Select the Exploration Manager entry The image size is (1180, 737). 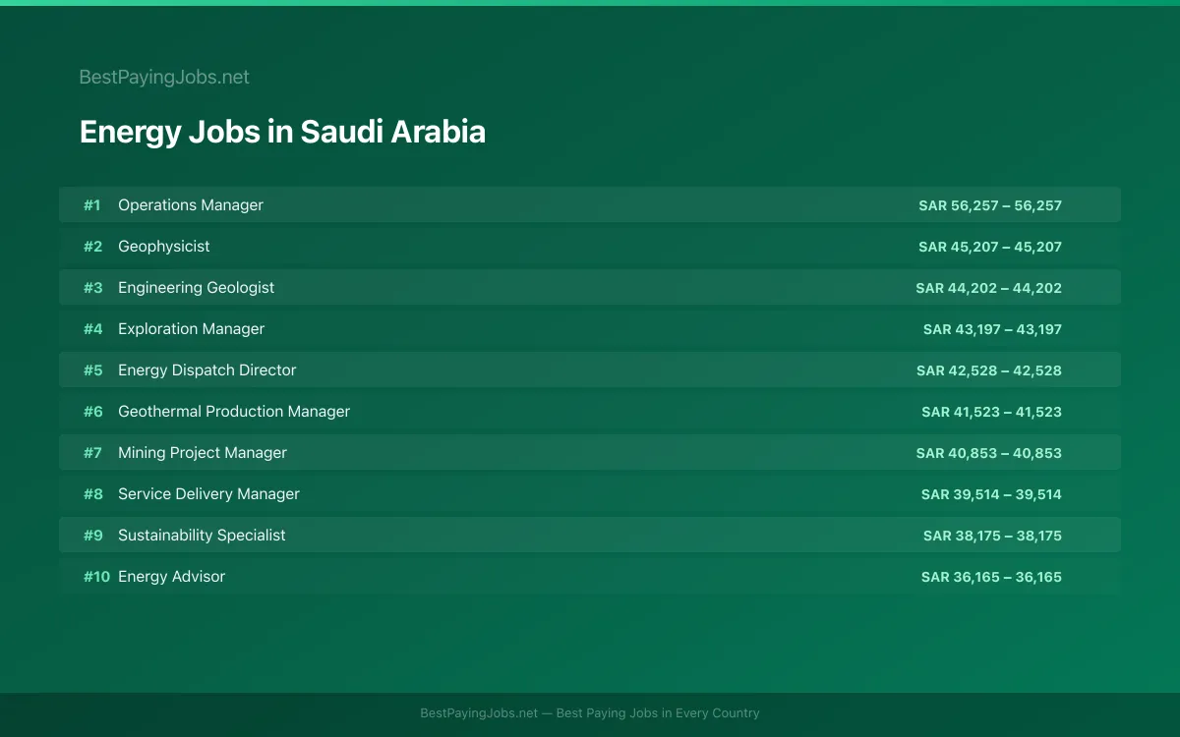tap(590, 328)
